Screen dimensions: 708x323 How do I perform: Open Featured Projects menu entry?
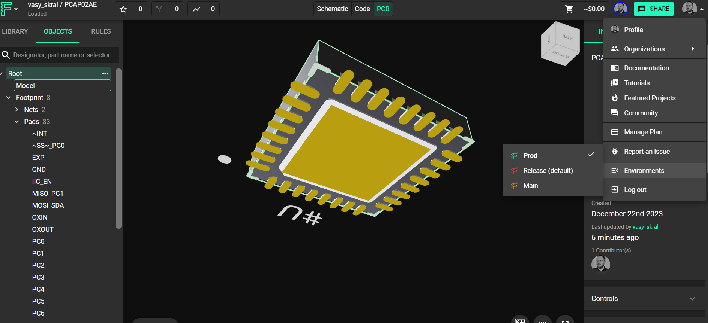654,98
